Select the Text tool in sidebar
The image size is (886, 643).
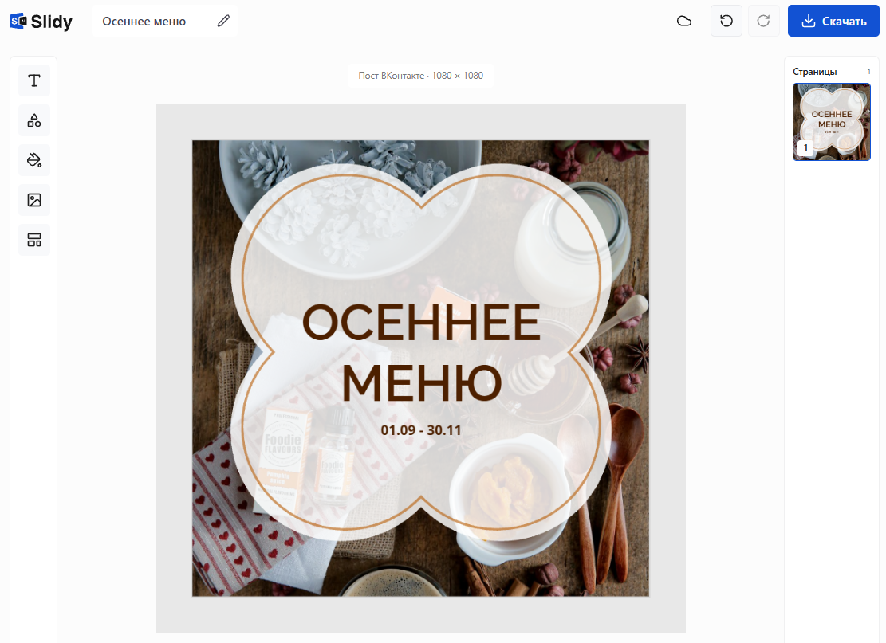(x=34, y=80)
